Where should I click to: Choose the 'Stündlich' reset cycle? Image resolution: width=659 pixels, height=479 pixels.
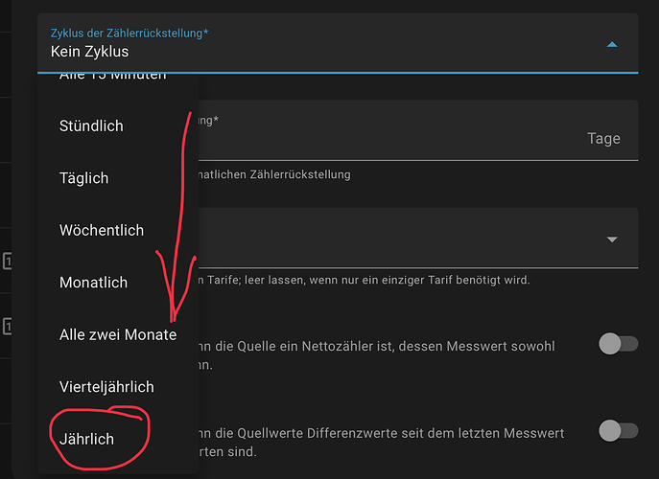coord(91,126)
